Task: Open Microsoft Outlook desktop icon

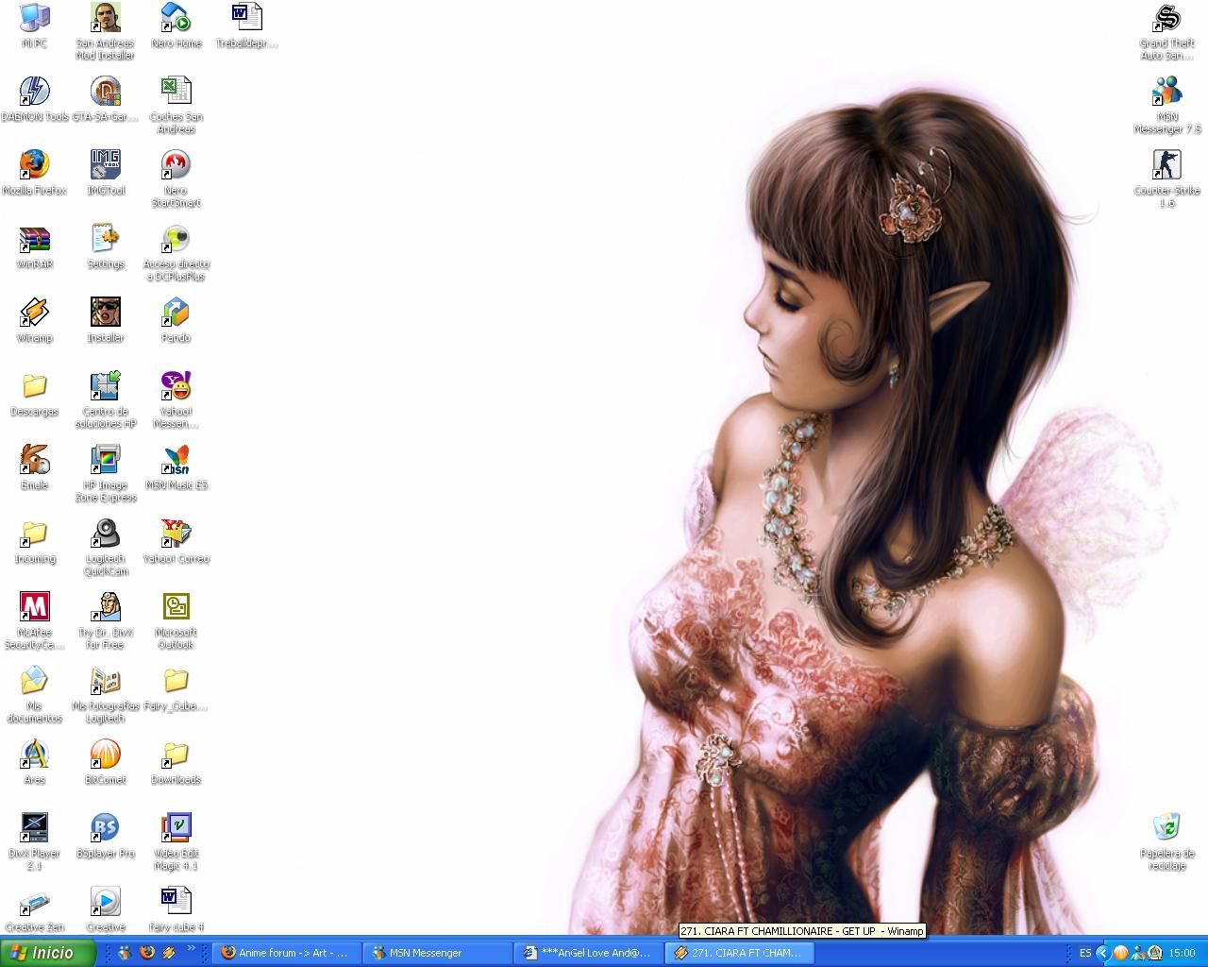Action: (x=176, y=620)
